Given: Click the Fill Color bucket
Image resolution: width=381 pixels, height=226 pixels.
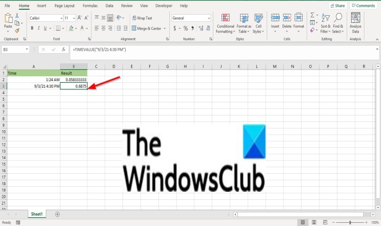Looking at the screenshot, I should coord(71,28).
